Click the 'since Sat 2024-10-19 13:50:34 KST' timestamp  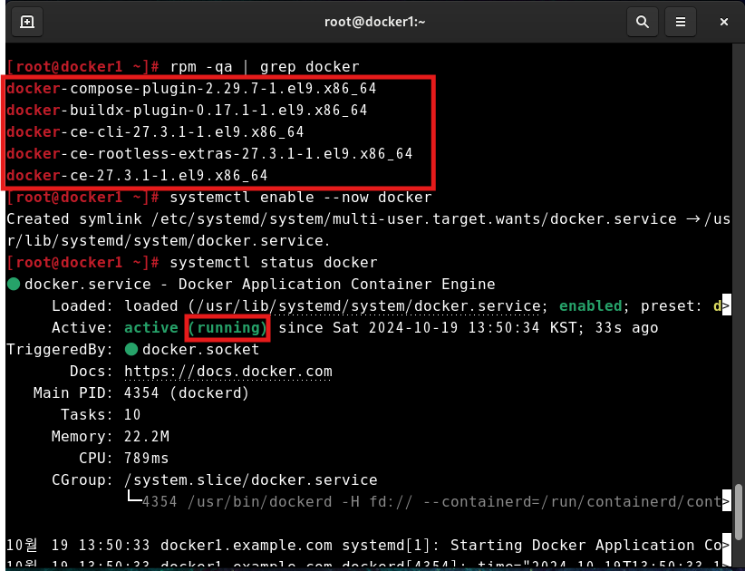431,328
